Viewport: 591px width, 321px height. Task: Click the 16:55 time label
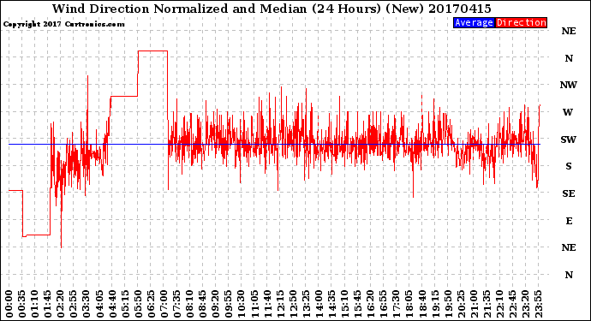(384, 304)
